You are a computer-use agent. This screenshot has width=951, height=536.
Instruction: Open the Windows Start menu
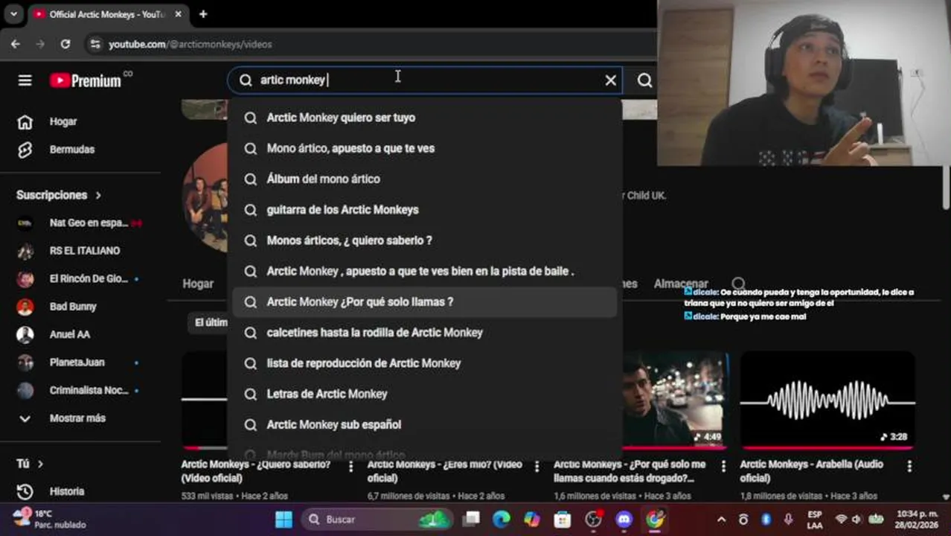(x=284, y=520)
